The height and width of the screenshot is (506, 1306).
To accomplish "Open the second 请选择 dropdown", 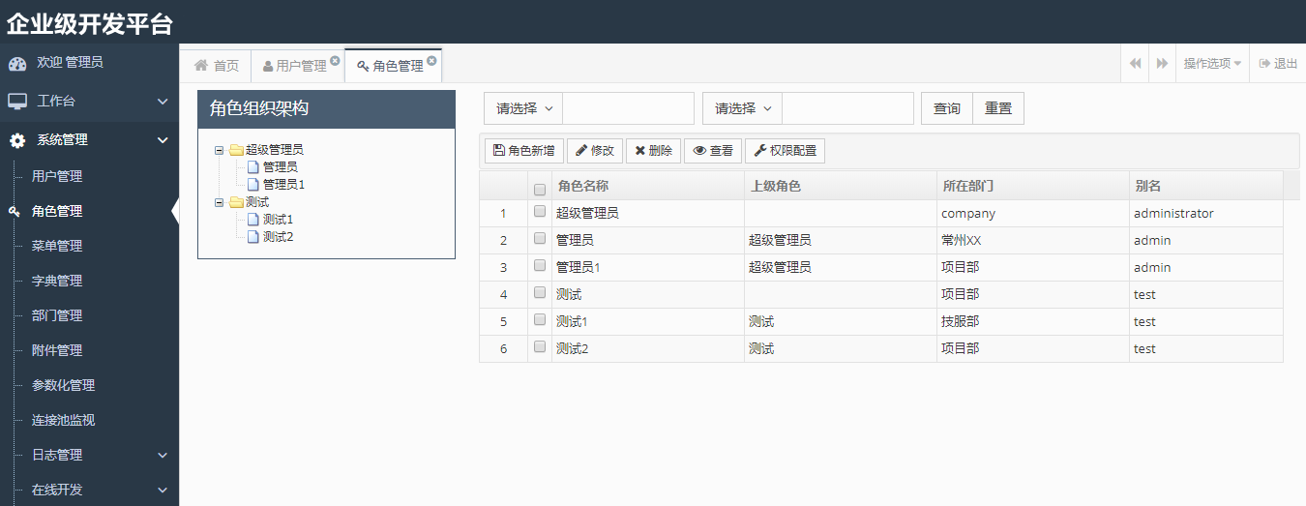I will click(742, 108).
